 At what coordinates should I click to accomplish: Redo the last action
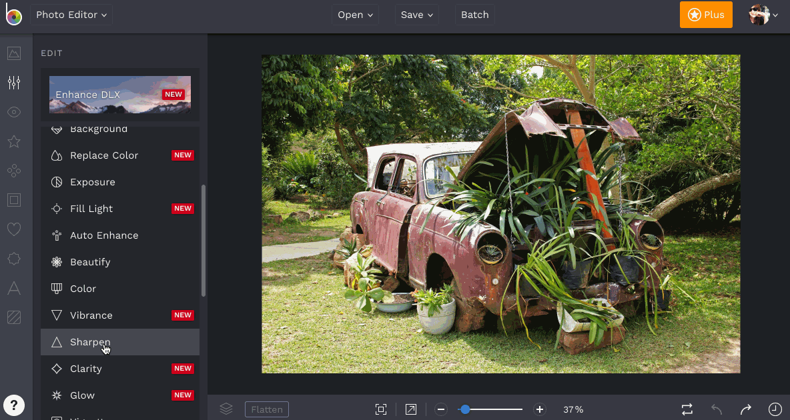click(746, 409)
